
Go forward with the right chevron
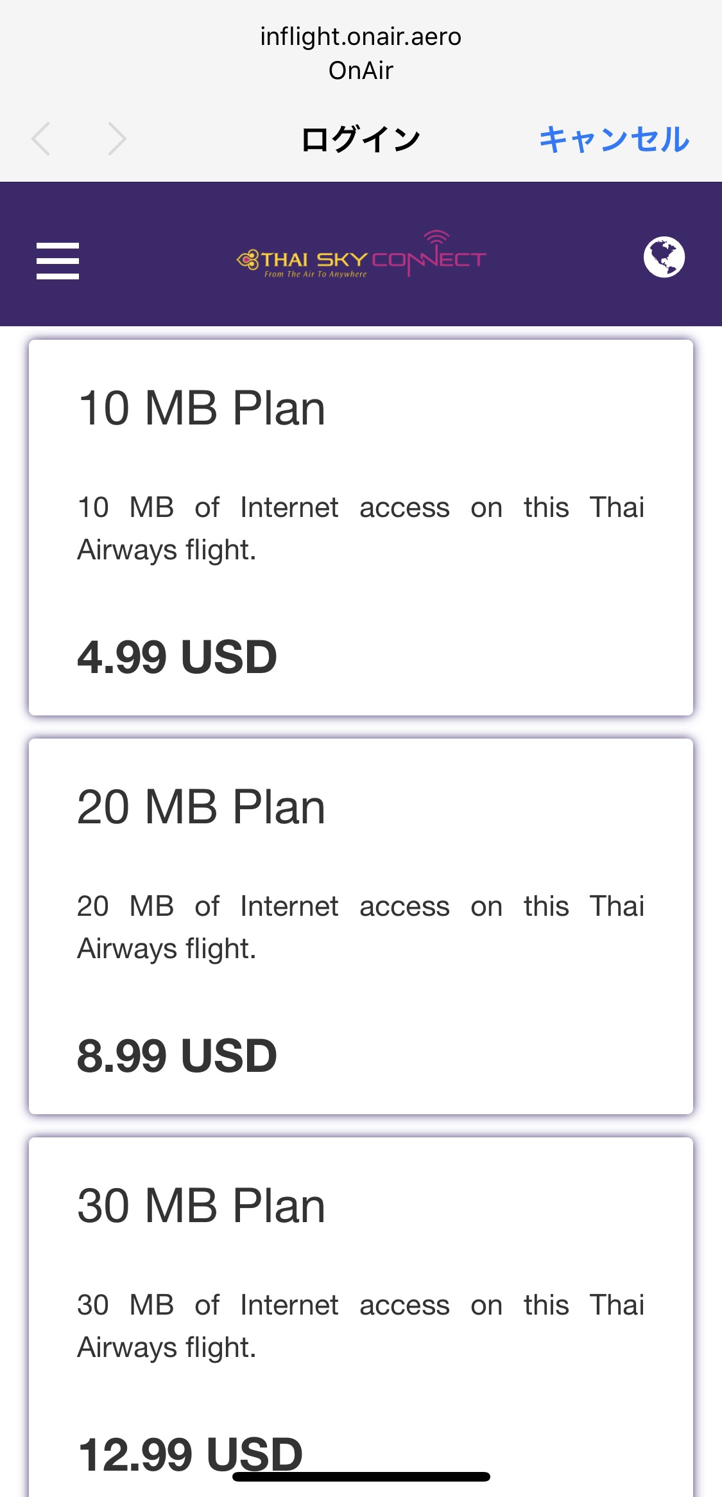tap(117, 139)
